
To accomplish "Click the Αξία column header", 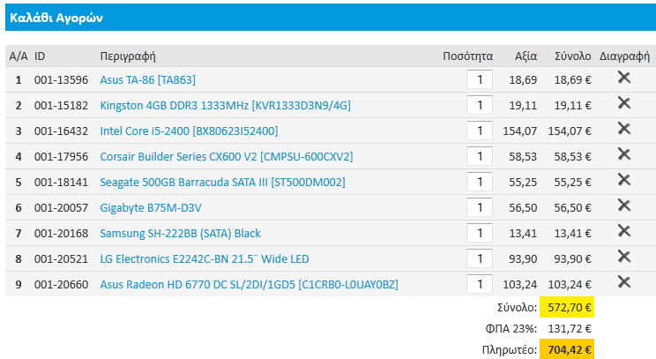I will coord(526,56).
